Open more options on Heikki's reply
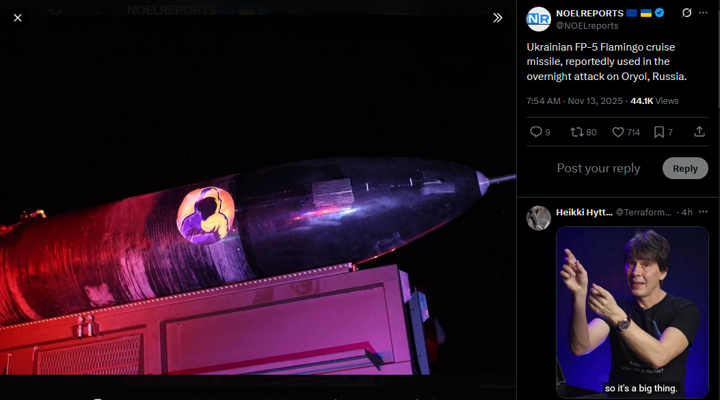This screenshot has height=400, width=720. pos(703,212)
